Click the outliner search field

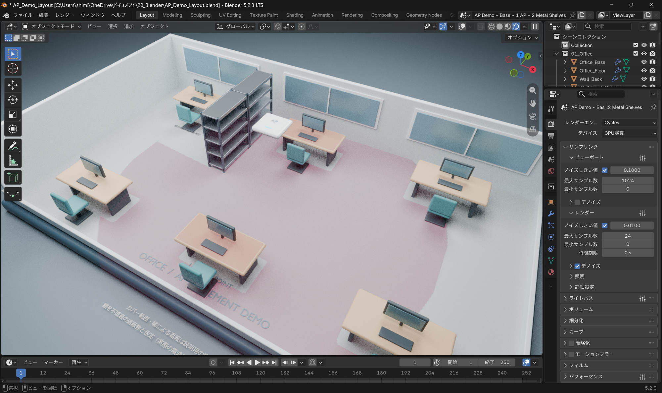(607, 26)
